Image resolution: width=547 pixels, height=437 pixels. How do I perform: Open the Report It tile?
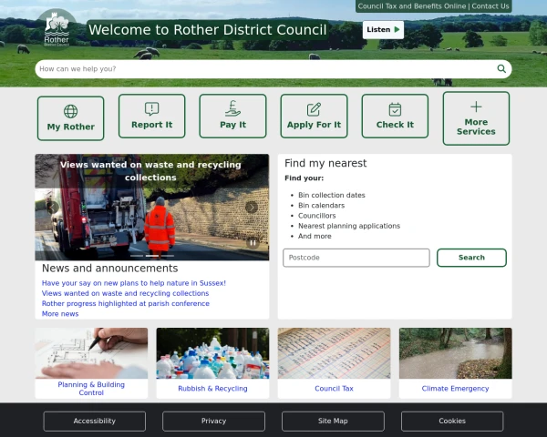coord(151,117)
